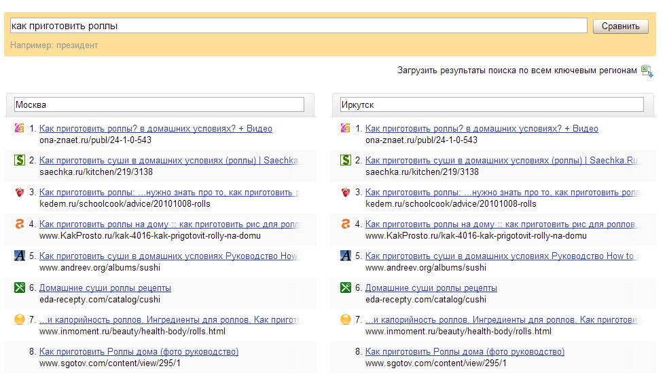Open Москва result 6 'Домашние суши роллы рецепты'
This screenshot has height=377, width=667.
pyautogui.click(x=105, y=288)
